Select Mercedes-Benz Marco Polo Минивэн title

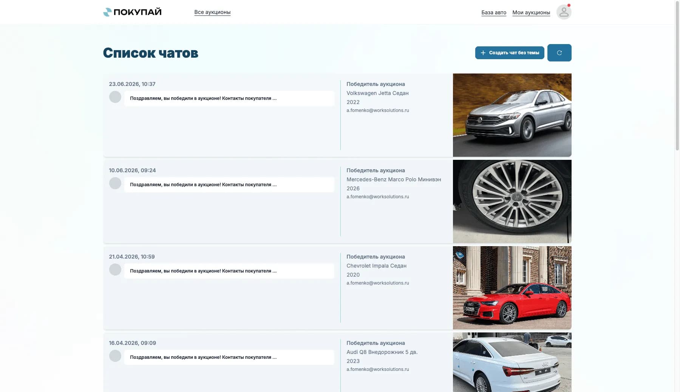coord(394,179)
